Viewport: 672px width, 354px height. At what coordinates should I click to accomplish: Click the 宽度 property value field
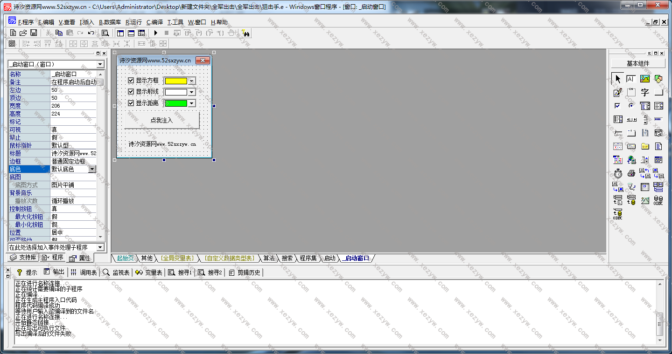(73, 106)
